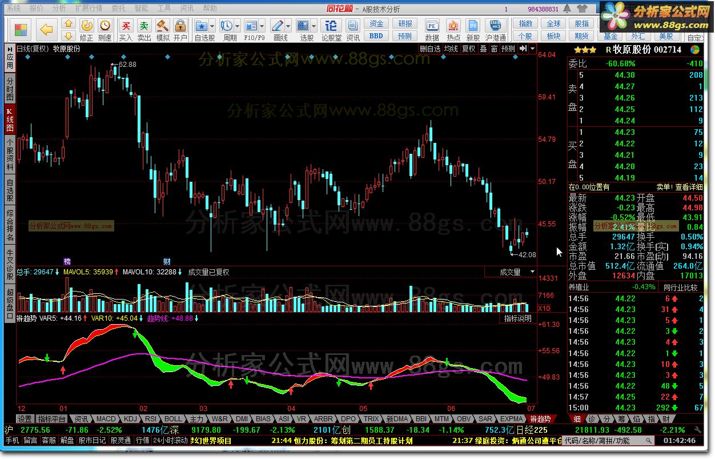
Task: Open the 分析 (analysis) menu
Action: [x=59, y=9]
